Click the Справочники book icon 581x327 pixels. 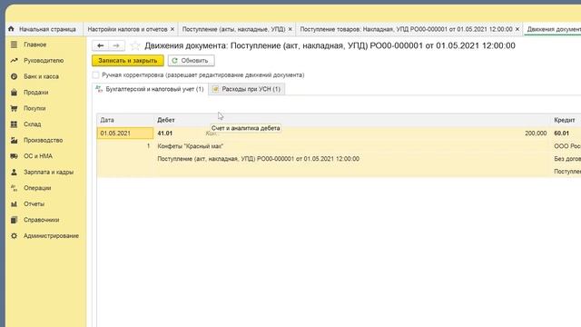click(15, 220)
